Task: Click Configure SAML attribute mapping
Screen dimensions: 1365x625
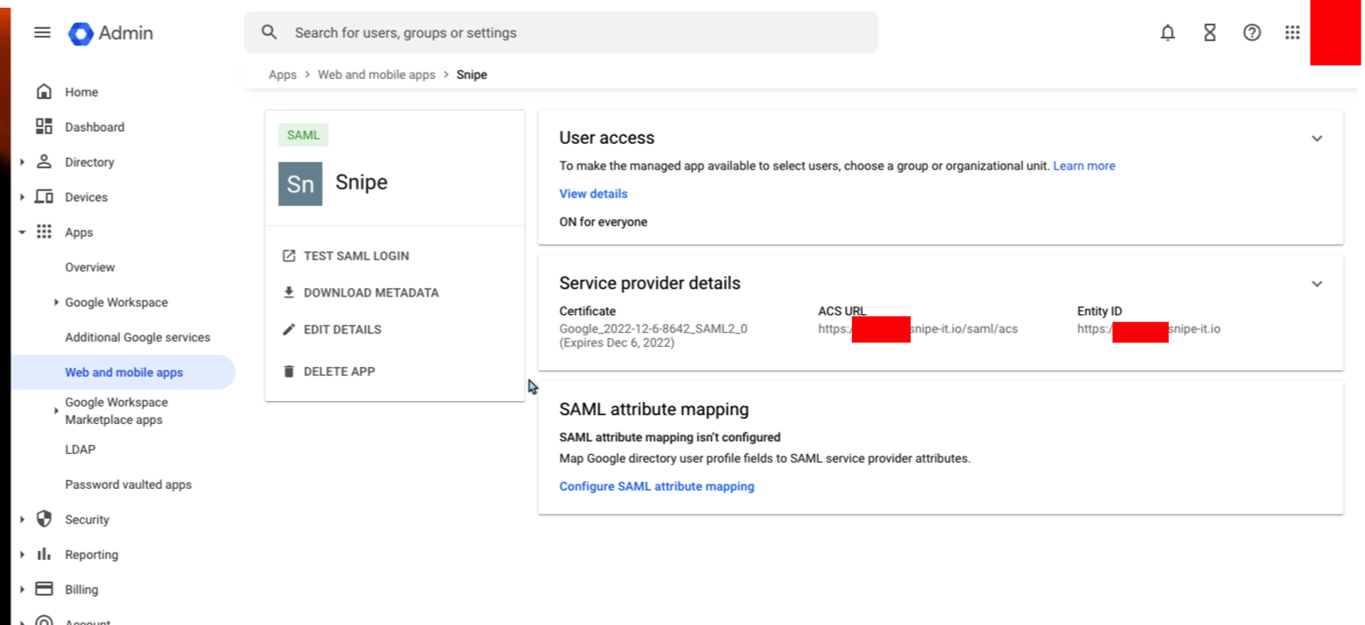Action: (656, 485)
